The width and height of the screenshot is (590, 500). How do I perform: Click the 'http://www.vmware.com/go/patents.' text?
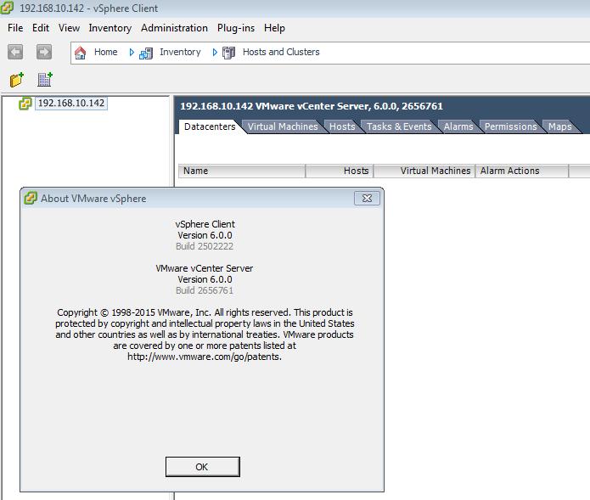(205, 357)
